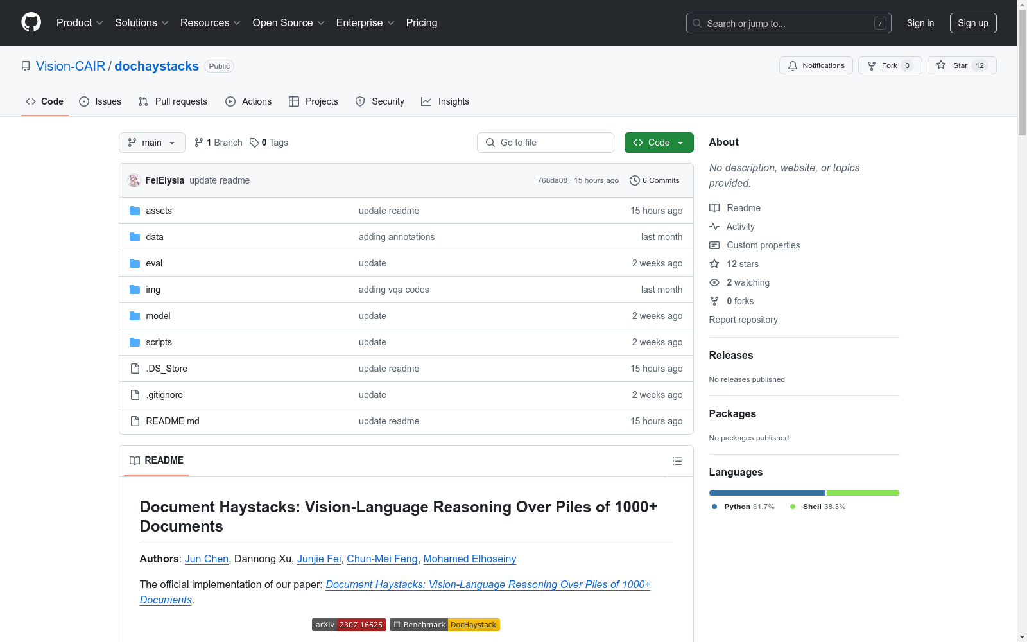The width and height of the screenshot is (1027, 642).
Task: Open the dochaystacks repository name link
Action: pos(157,66)
